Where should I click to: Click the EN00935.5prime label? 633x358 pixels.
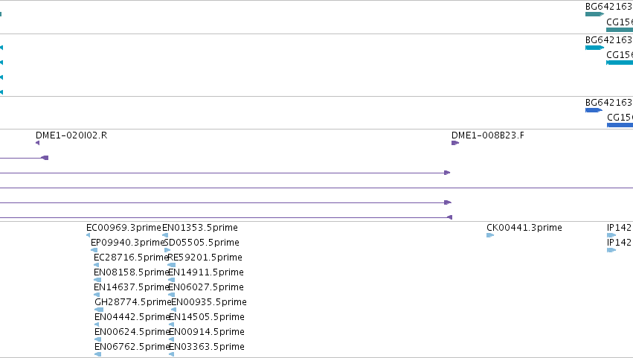point(209,302)
